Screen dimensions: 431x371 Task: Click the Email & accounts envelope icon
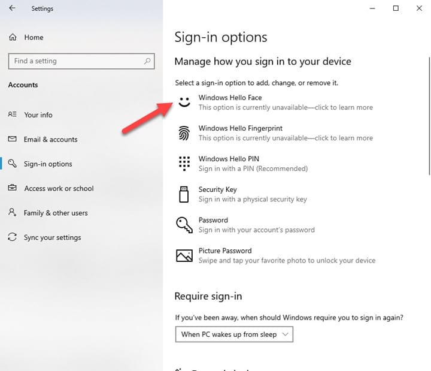click(x=12, y=139)
